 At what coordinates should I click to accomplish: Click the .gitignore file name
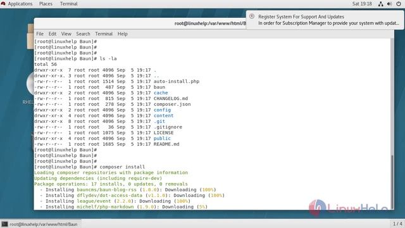click(x=168, y=127)
